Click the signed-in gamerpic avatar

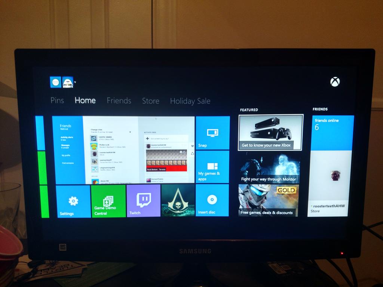[68, 82]
